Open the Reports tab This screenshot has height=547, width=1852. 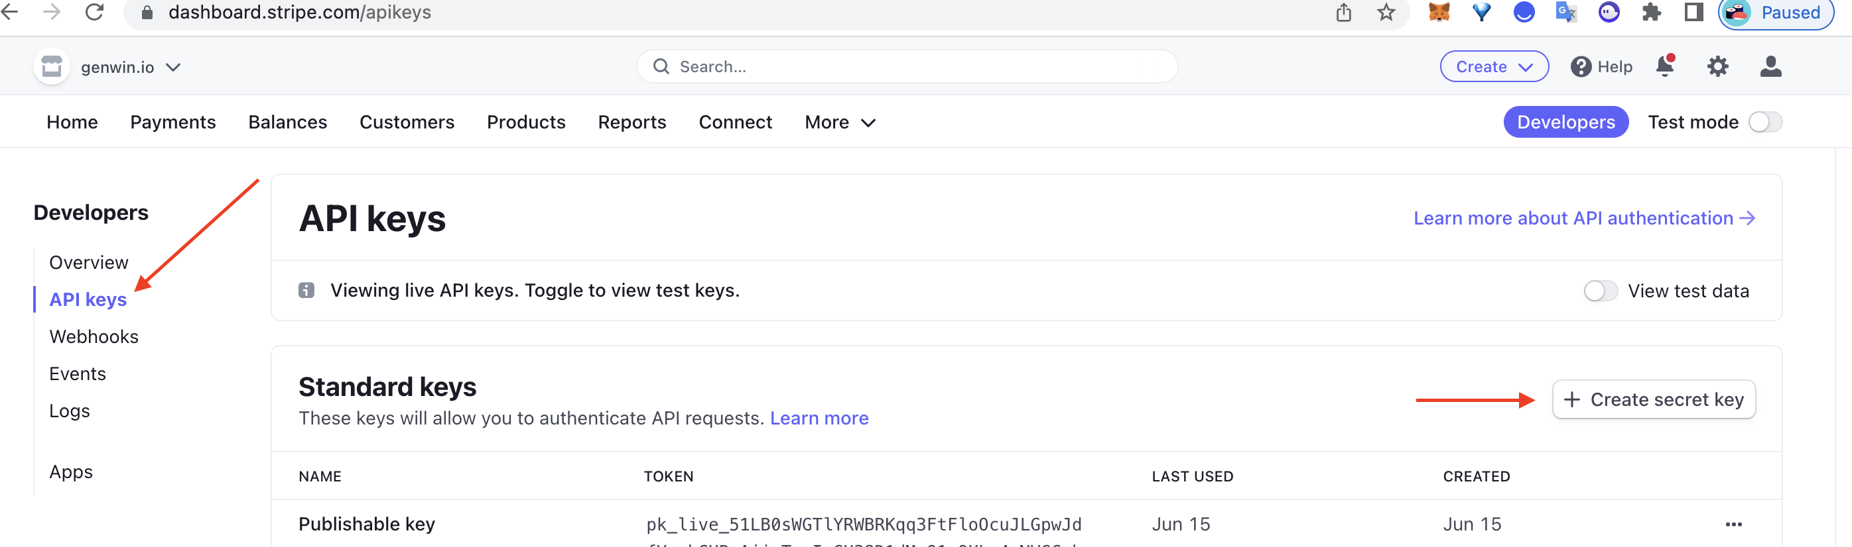632,122
